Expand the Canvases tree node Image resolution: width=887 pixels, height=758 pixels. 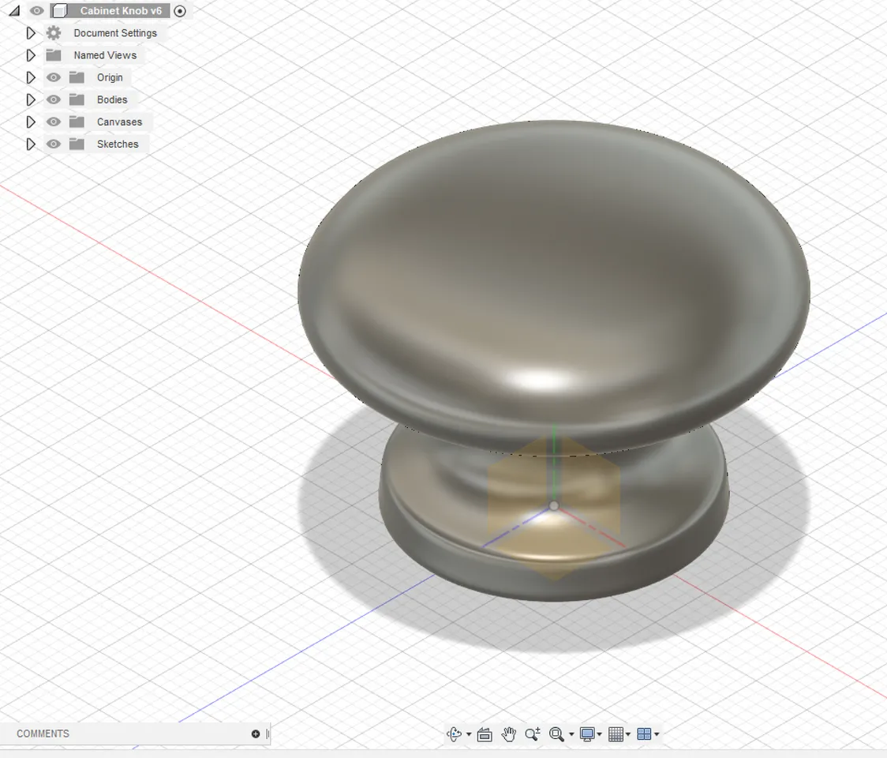32,122
